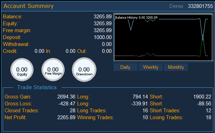The width and height of the screenshot is (215, 133).
Task: Click the Closed Trades value 28
Action: (x=73, y=111)
